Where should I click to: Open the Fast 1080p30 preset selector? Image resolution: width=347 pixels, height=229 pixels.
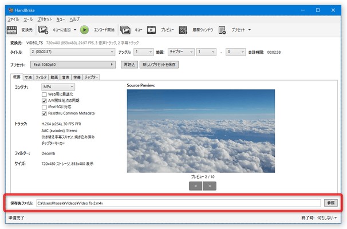(79, 65)
